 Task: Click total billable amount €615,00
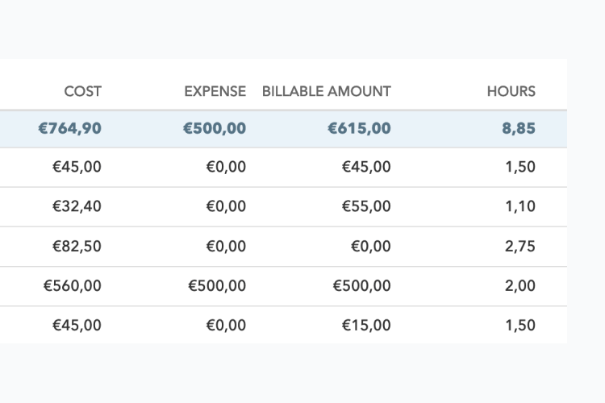359,128
